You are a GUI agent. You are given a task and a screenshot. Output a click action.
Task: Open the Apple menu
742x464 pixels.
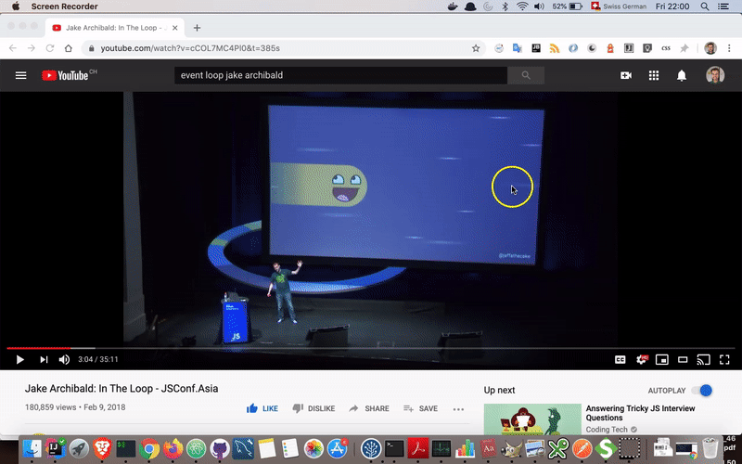pos(16,6)
